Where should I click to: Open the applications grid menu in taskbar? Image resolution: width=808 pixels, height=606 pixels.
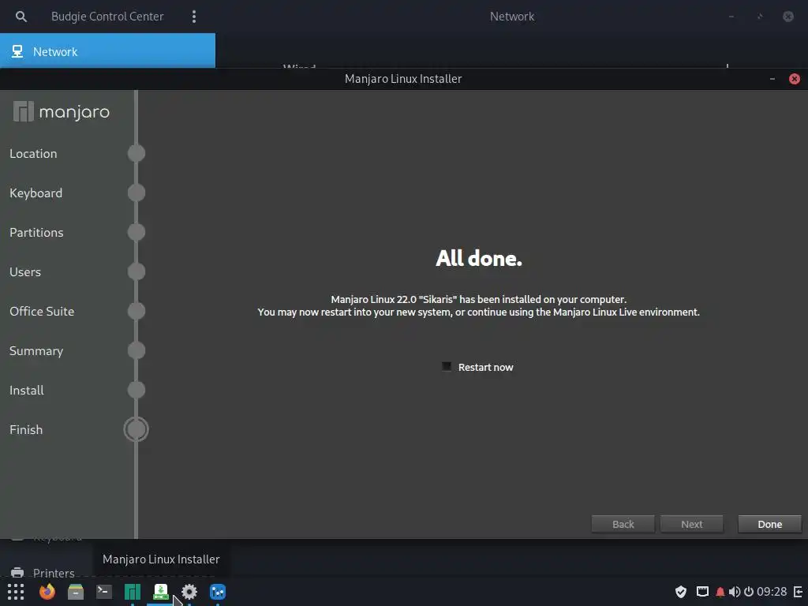[16, 592]
